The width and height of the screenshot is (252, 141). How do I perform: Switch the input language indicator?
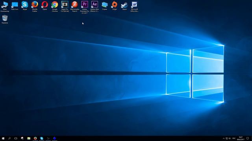[234, 138]
